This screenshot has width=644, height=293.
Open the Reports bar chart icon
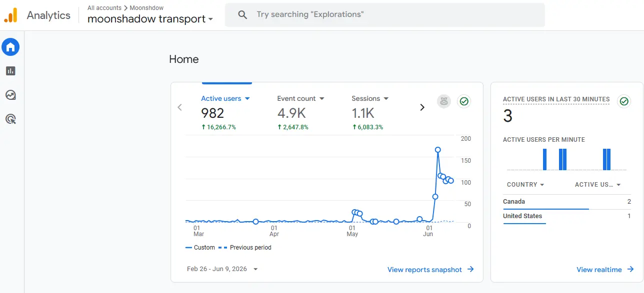point(10,71)
